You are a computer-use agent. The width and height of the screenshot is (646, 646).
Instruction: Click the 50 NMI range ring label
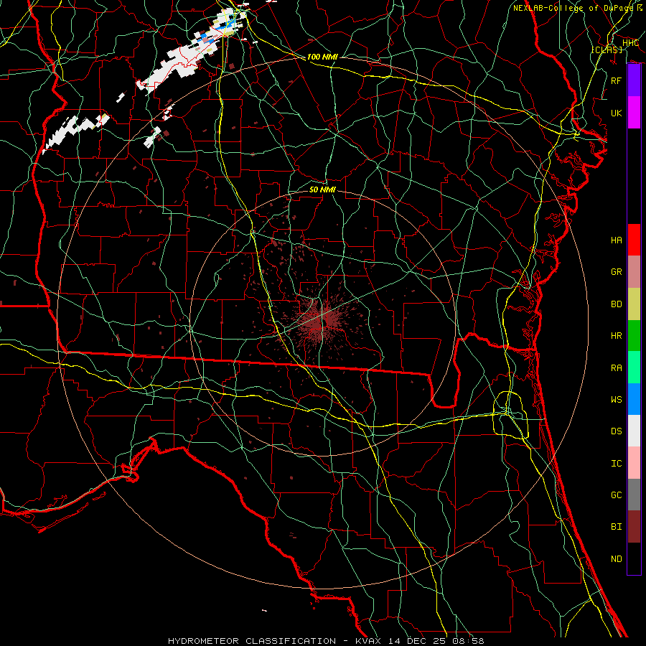pyautogui.click(x=322, y=189)
